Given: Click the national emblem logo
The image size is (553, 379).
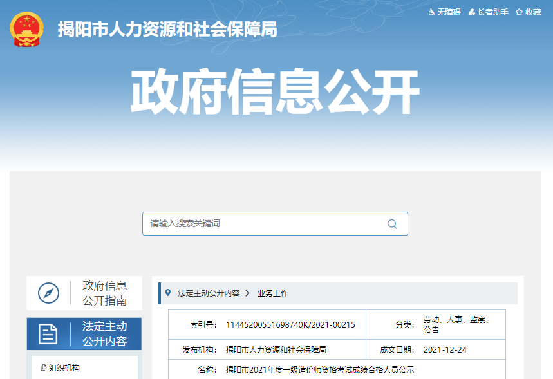Looking at the screenshot, I should 27,30.
